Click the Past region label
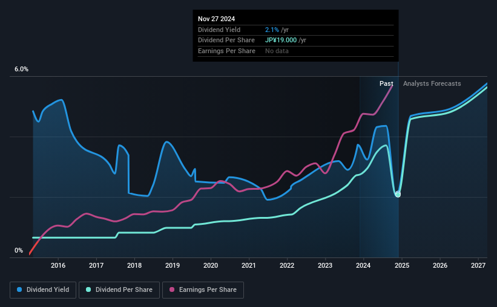This screenshot has width=497, height=307. point(386,83)
